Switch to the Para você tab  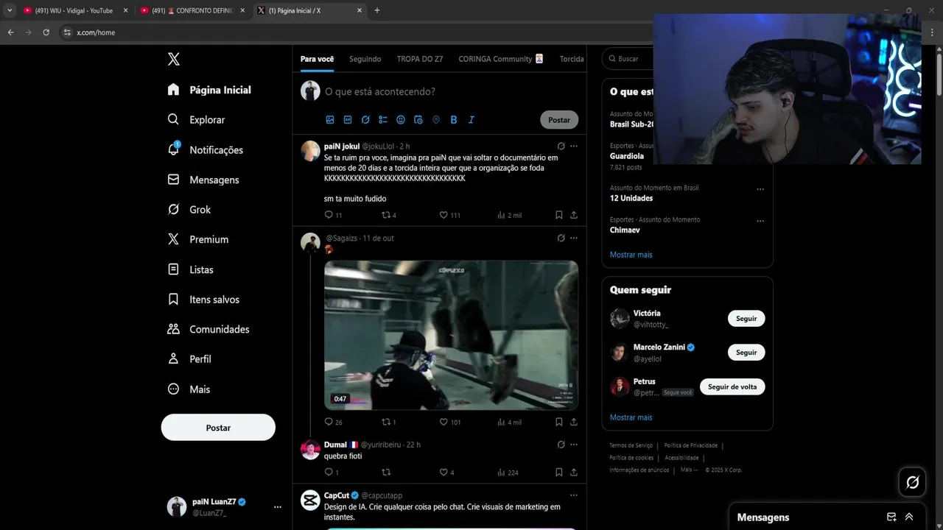click(x=317, y=59)
